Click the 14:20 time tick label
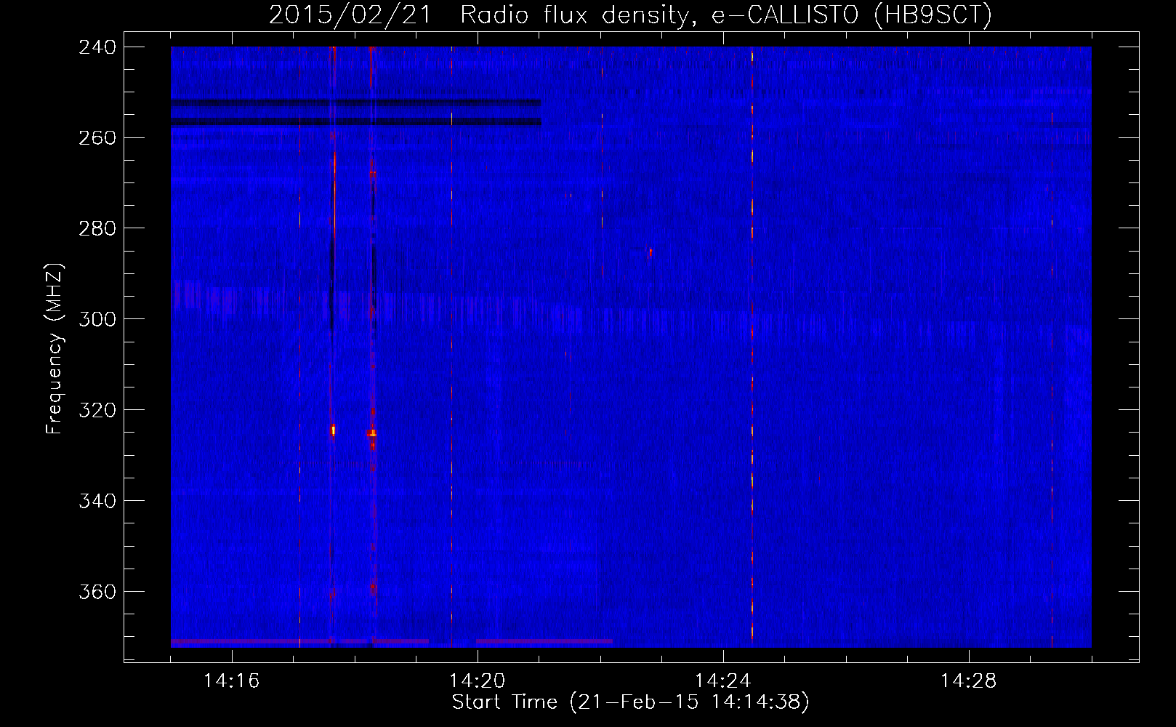The height and width of the screenshot is (727, 1176). click(x=478, y=681)
